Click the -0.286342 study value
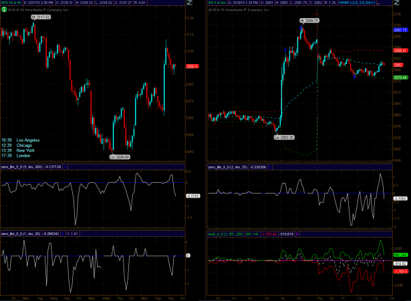This screenshot has height=301, width=411. click(51, 234)
